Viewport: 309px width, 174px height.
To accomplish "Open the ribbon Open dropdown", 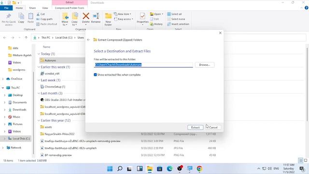I will pyautogui.click(x=156, y=14).
